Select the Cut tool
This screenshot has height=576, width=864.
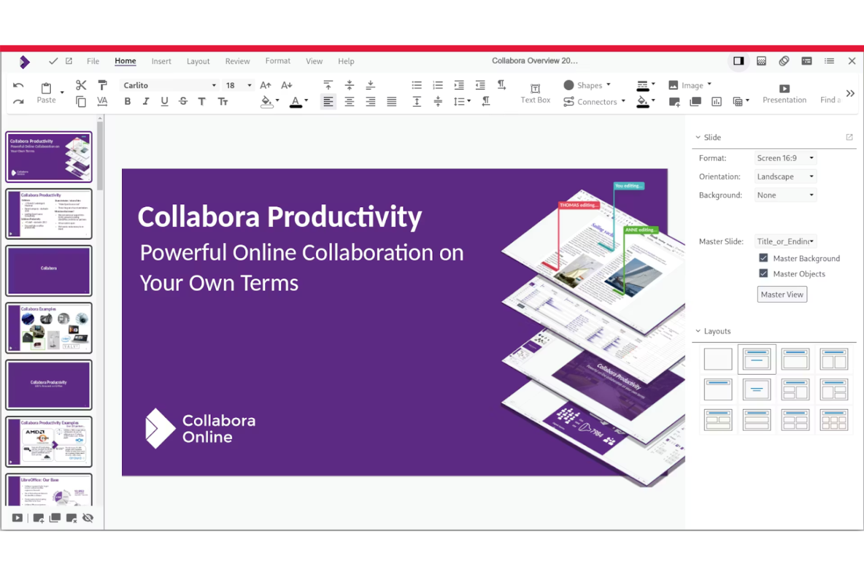point(81,85)
